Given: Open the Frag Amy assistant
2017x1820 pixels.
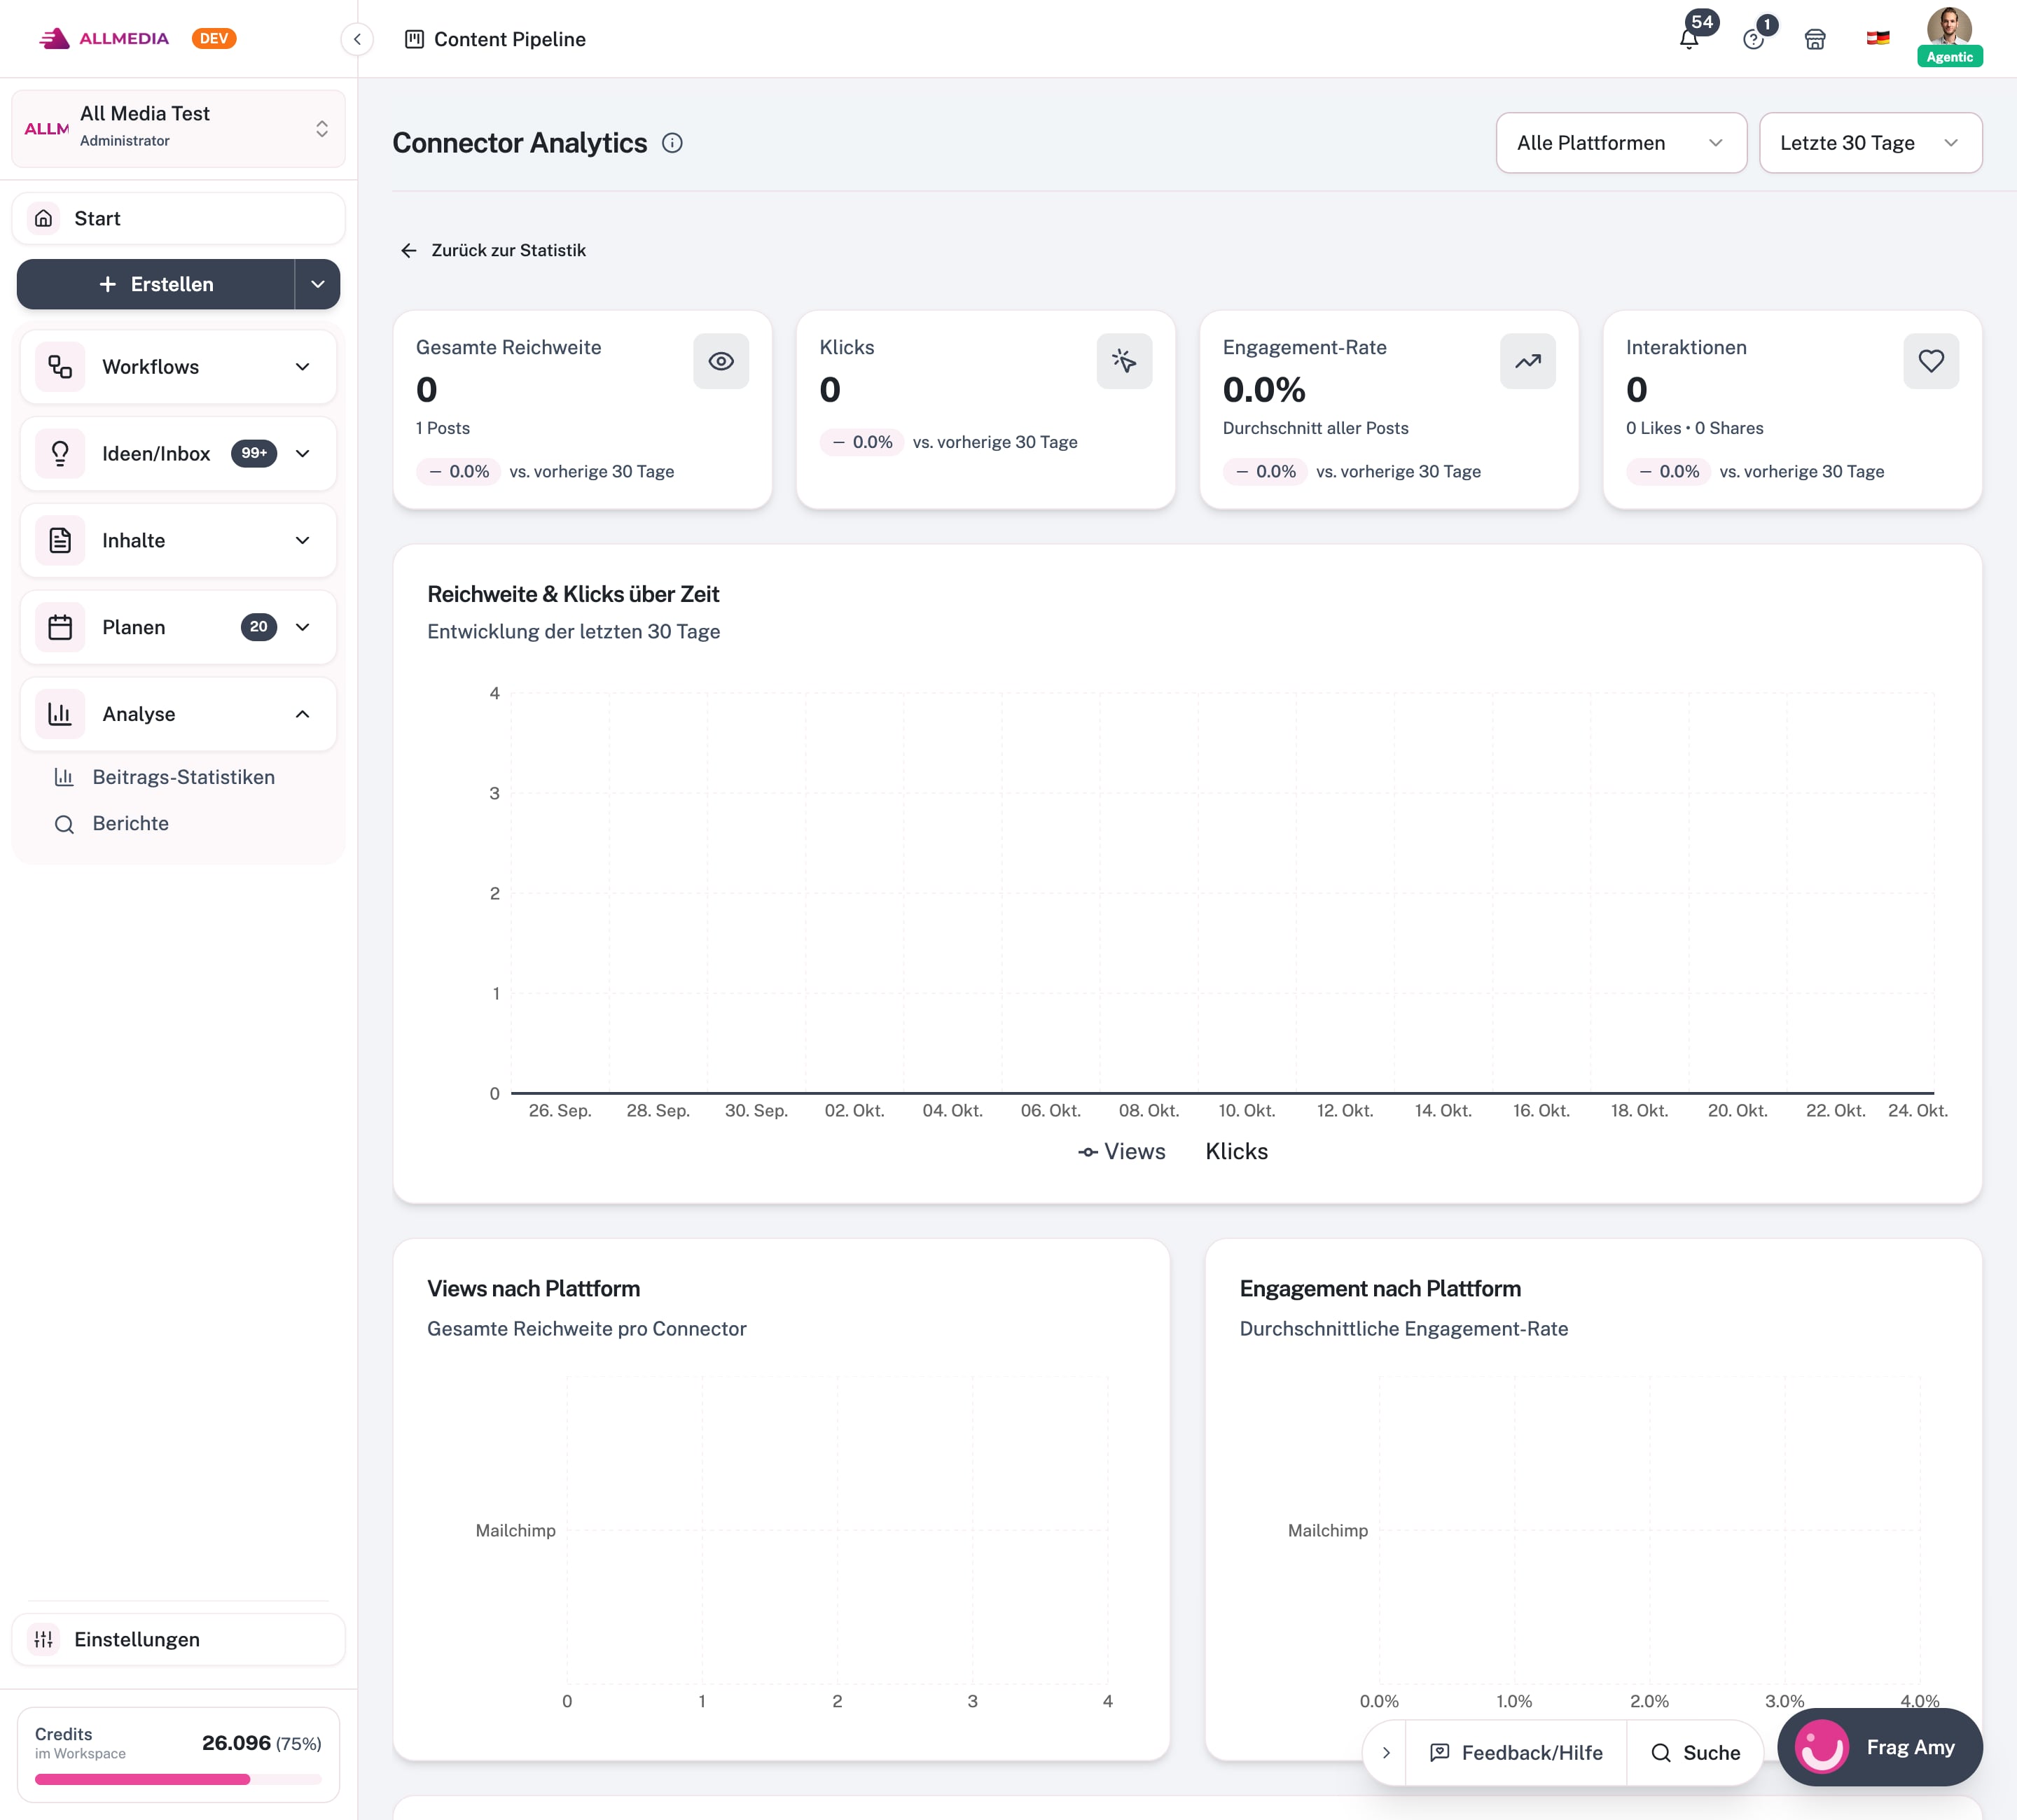Looking at the screenshot, I should tap(1879, 1747).
